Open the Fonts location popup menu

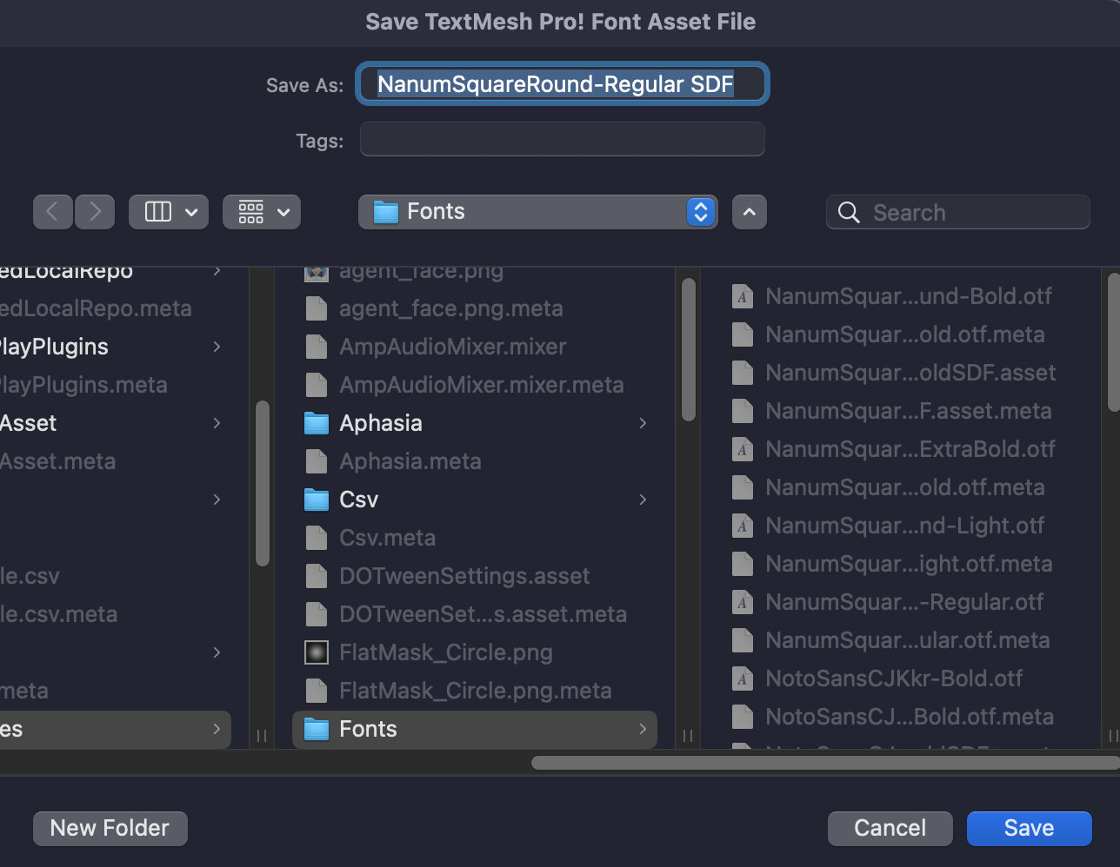(537, 212)
